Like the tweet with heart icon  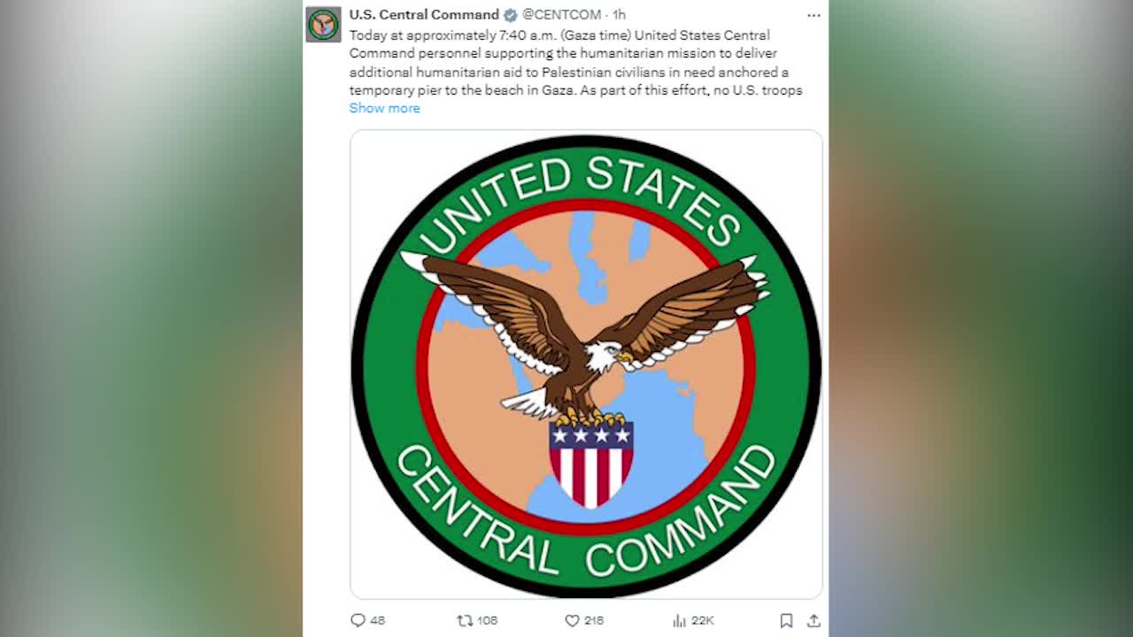click(x=572, y=620)
